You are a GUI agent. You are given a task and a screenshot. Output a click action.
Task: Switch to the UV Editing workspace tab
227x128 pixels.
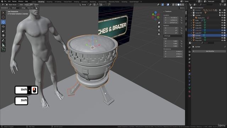click(x=58, y=2)
